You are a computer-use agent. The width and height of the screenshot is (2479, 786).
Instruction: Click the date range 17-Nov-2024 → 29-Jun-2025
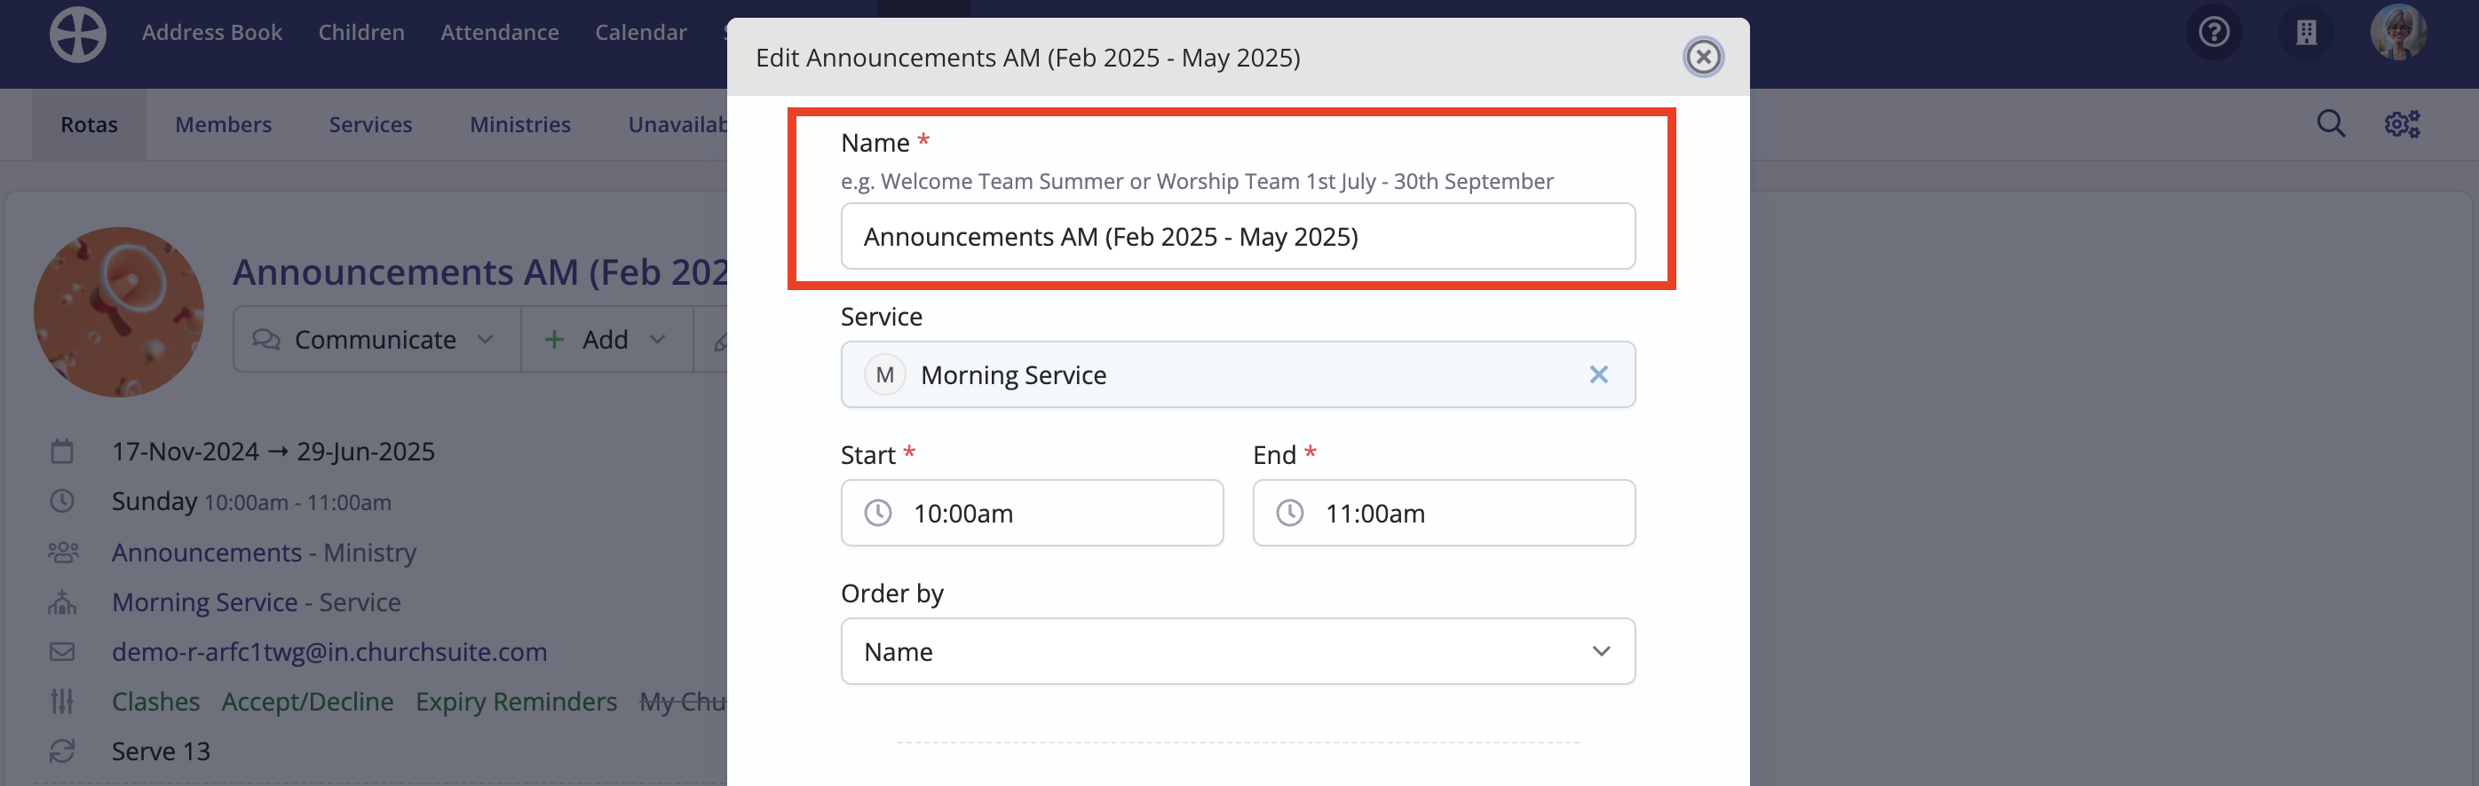point(273,452)
